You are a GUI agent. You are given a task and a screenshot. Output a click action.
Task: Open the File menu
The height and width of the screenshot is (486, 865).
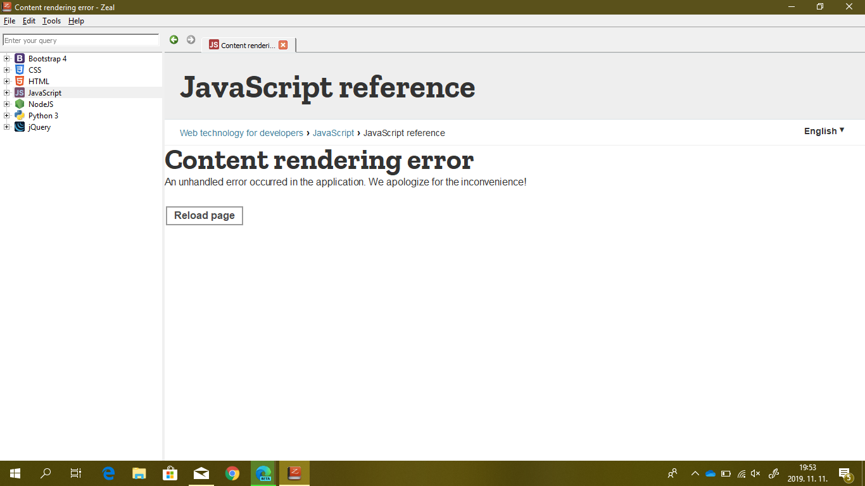point(9,21)
